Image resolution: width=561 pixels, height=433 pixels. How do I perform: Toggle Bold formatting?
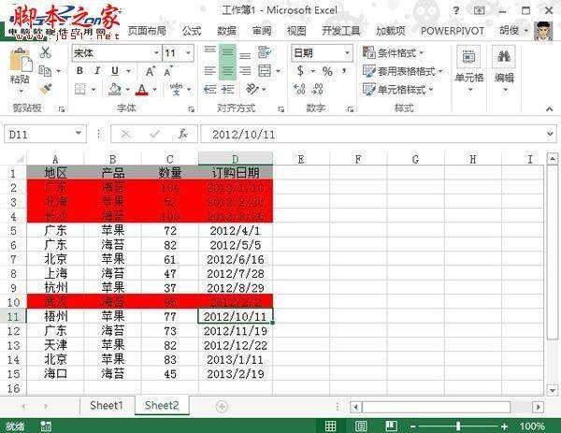(x=80, y=71)
